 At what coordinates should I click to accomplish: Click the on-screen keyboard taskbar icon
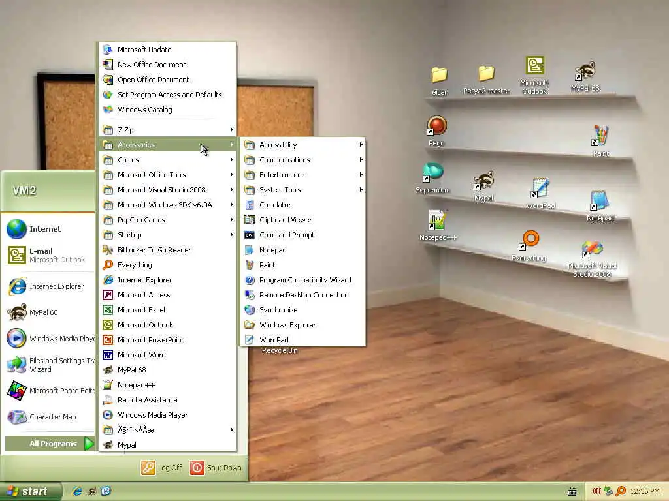point(572,492)
